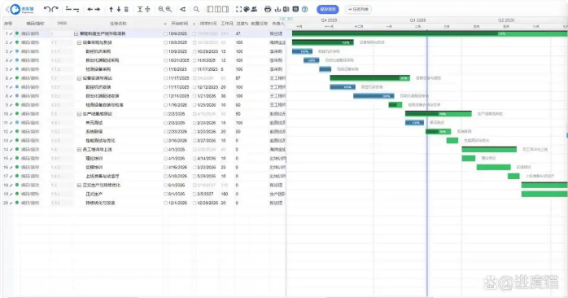Switch to the middle split layout icon
This screenshot has width=568, height=298.
[218, 9]
